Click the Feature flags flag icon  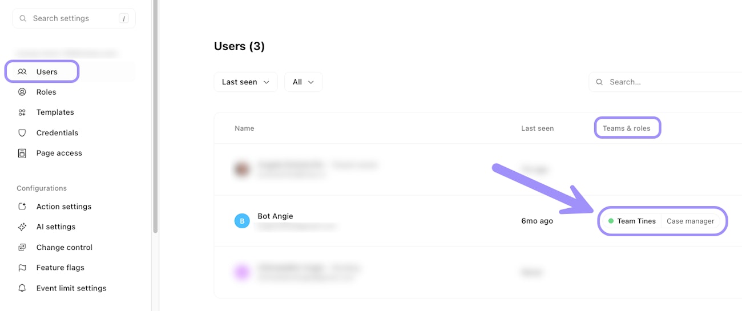pyautogui.click(x=22, y=268)
